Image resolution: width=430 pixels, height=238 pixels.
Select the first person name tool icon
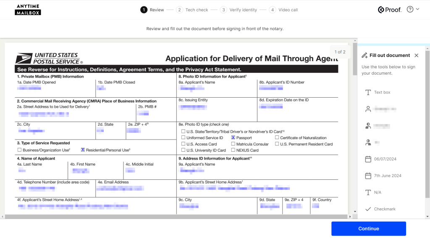point(368,109)
